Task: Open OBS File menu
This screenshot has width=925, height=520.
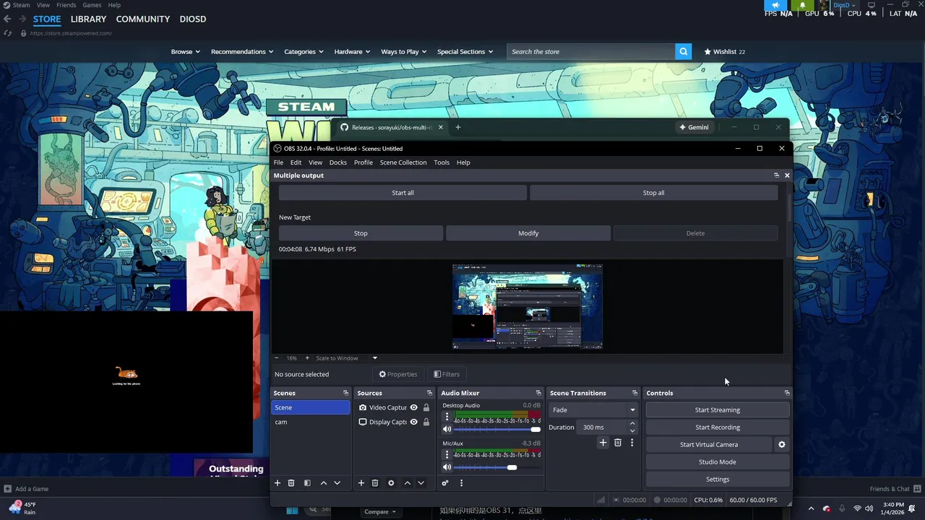Action: click(278, 162)
